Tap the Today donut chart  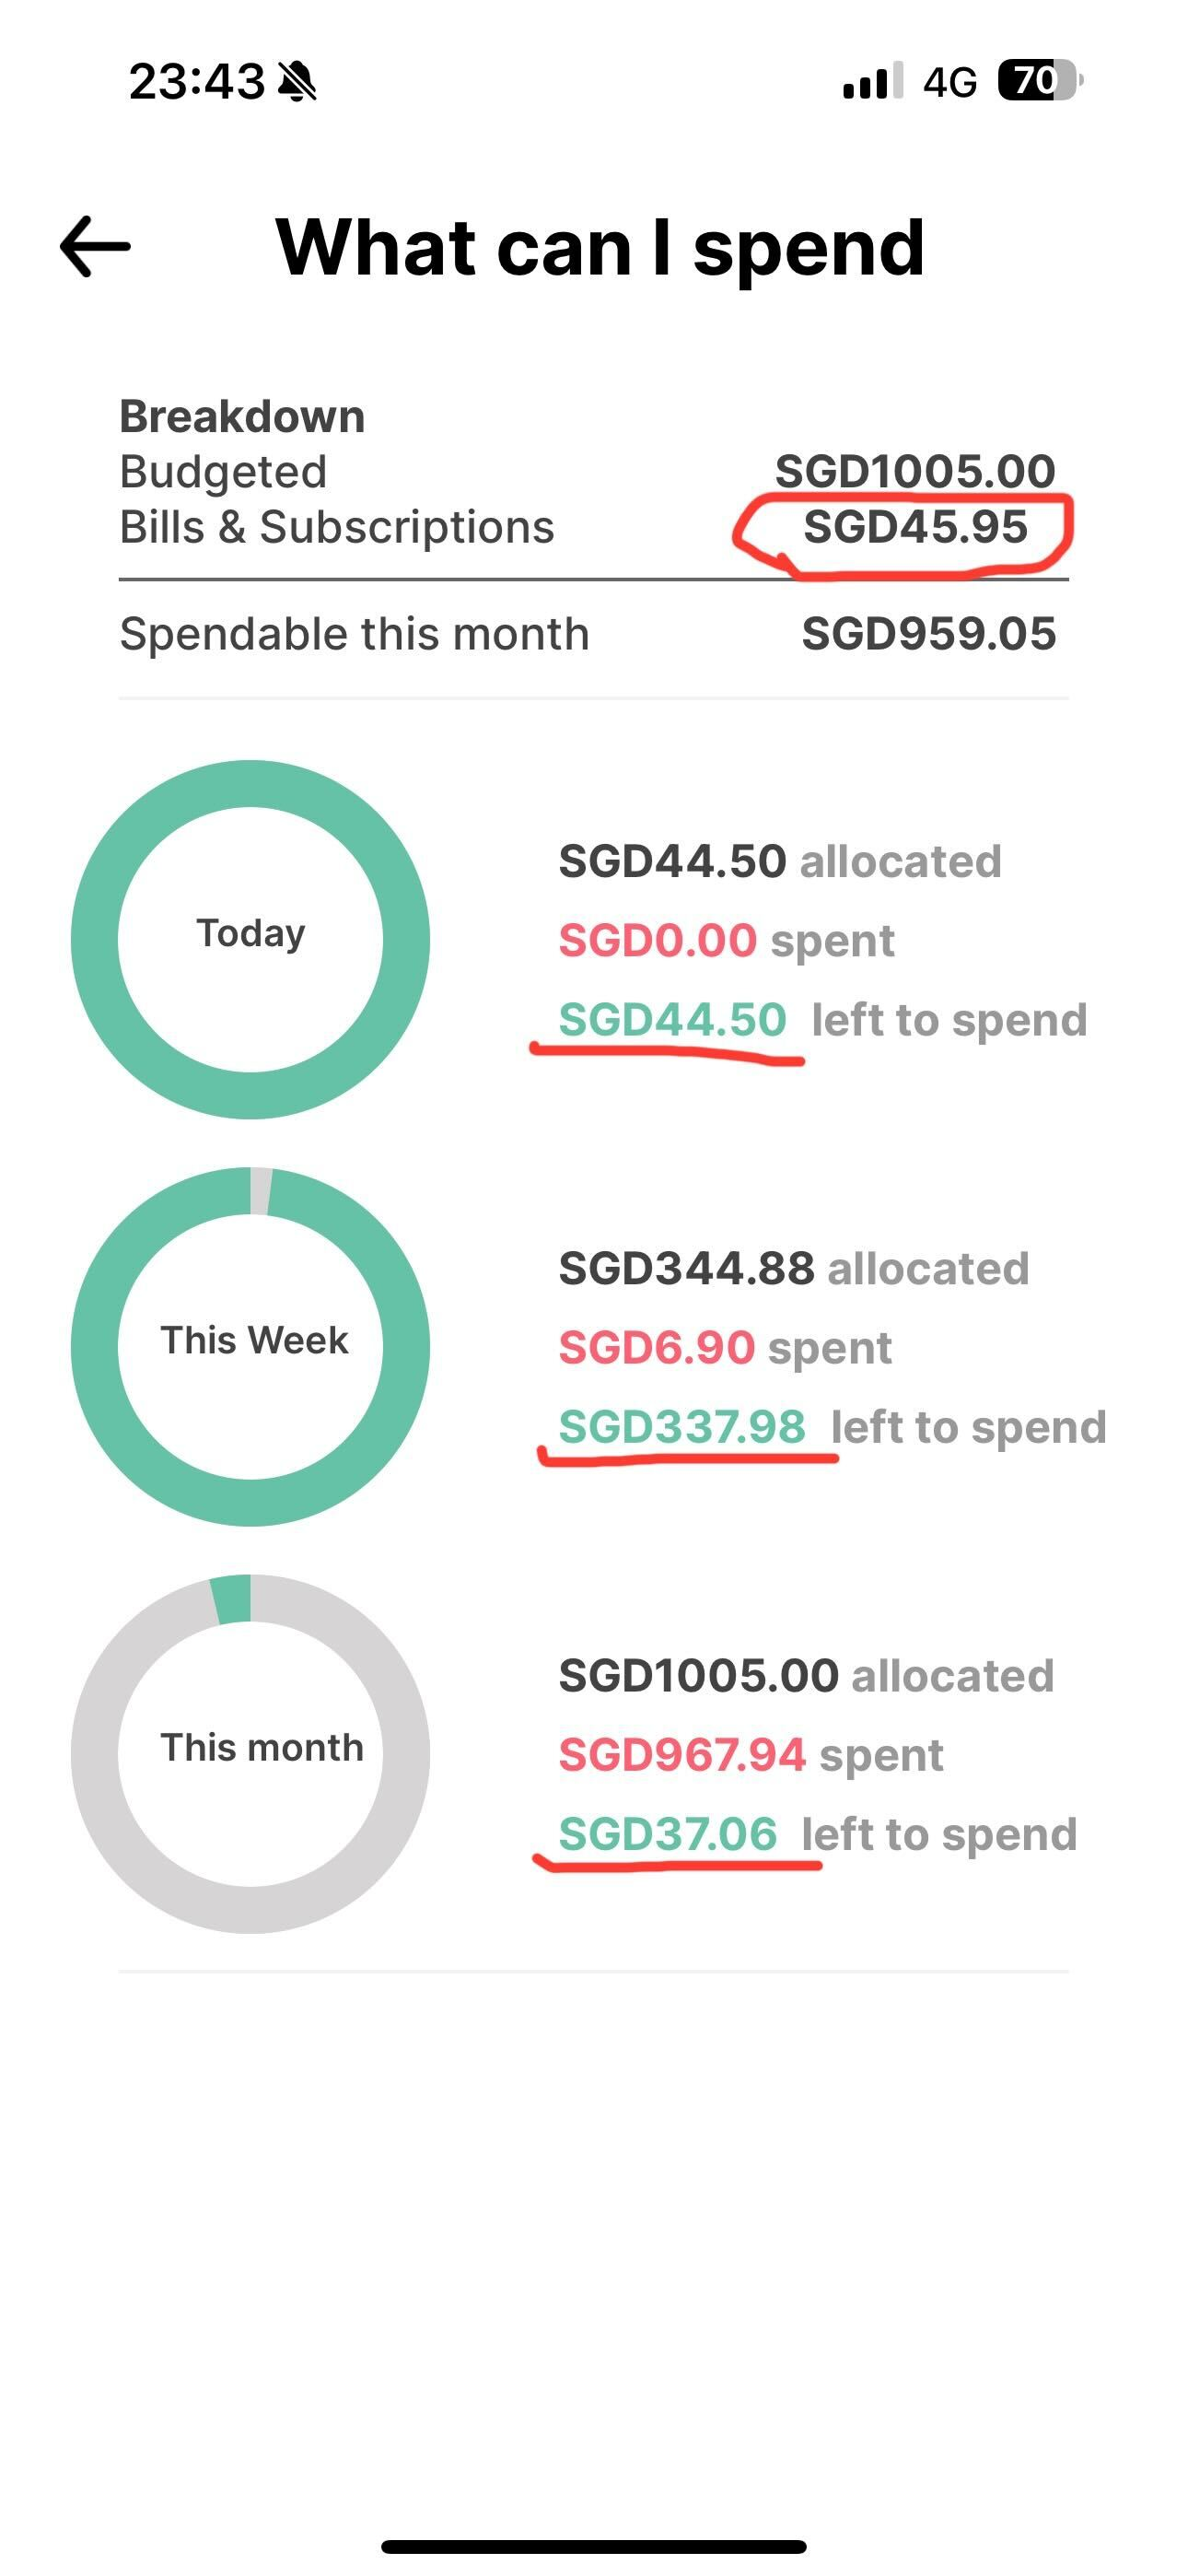(250, 939)
